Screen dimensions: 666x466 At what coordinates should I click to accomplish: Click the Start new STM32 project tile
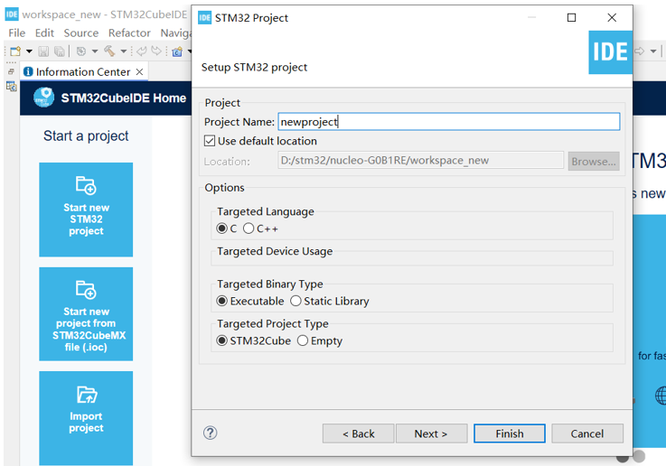click(x=86, y=210)
